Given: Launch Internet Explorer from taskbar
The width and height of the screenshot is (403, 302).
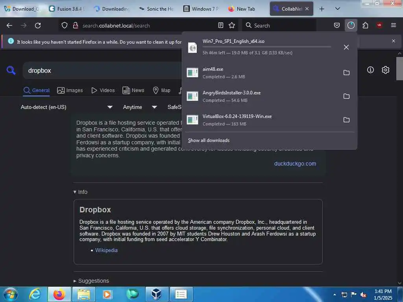Looking at the screenshot, I should 35,294.
